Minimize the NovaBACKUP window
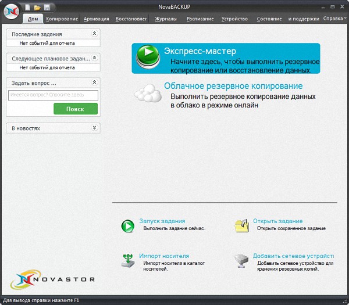Image resolution: width=349 pixels, height=305 pixels. (323, 8)
